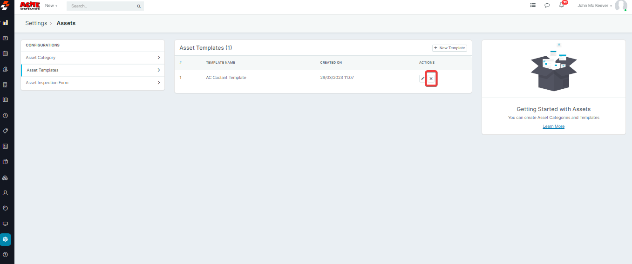
Task: Click the sidebar person-with-badge icon below the calendar
Action: click(x=5, y=69)
